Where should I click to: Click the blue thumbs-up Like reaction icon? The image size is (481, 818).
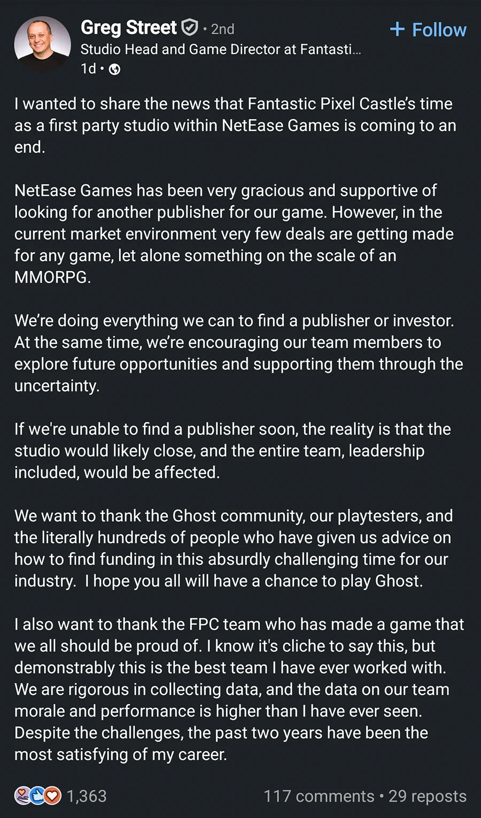click(x=37, y=796)
